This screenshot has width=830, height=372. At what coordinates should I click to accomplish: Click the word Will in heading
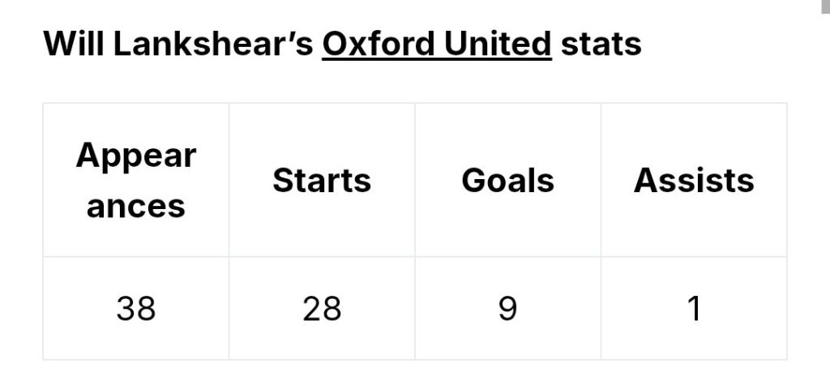pos(74,44)
